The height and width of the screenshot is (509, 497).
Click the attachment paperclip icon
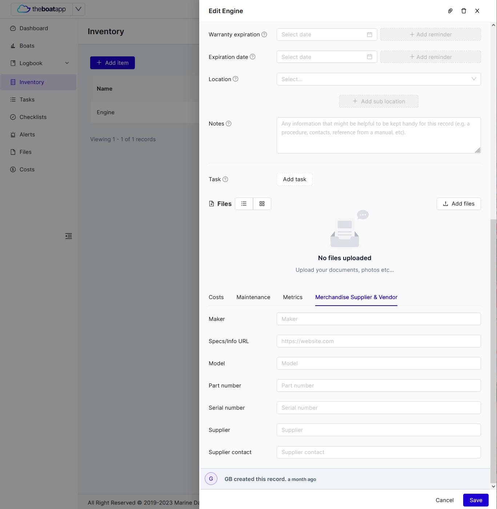[x=450, y=11]
